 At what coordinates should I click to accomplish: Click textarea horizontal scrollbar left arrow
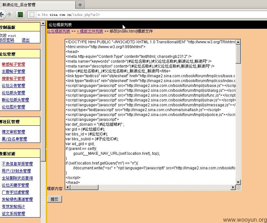[67, 187]
